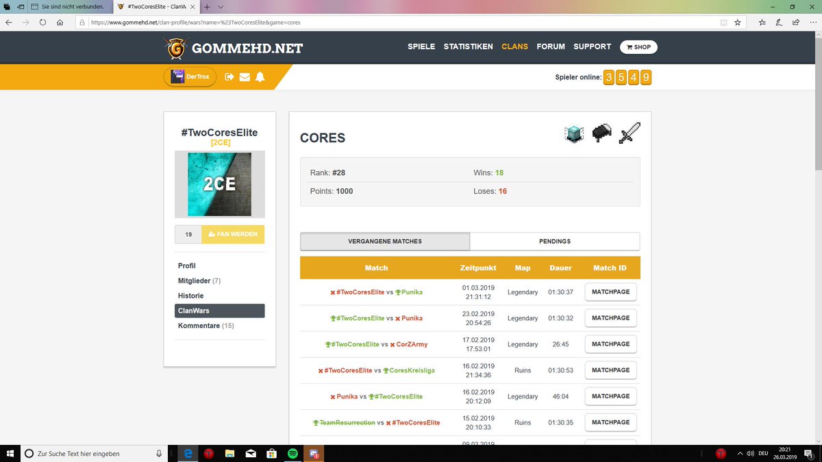Open the favorites hub icon

pos(762,22)
